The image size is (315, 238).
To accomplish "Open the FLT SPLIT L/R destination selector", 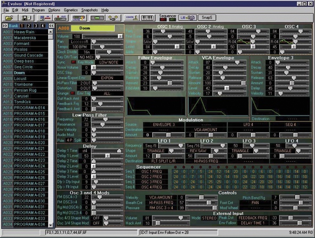I will pos(164,161).
